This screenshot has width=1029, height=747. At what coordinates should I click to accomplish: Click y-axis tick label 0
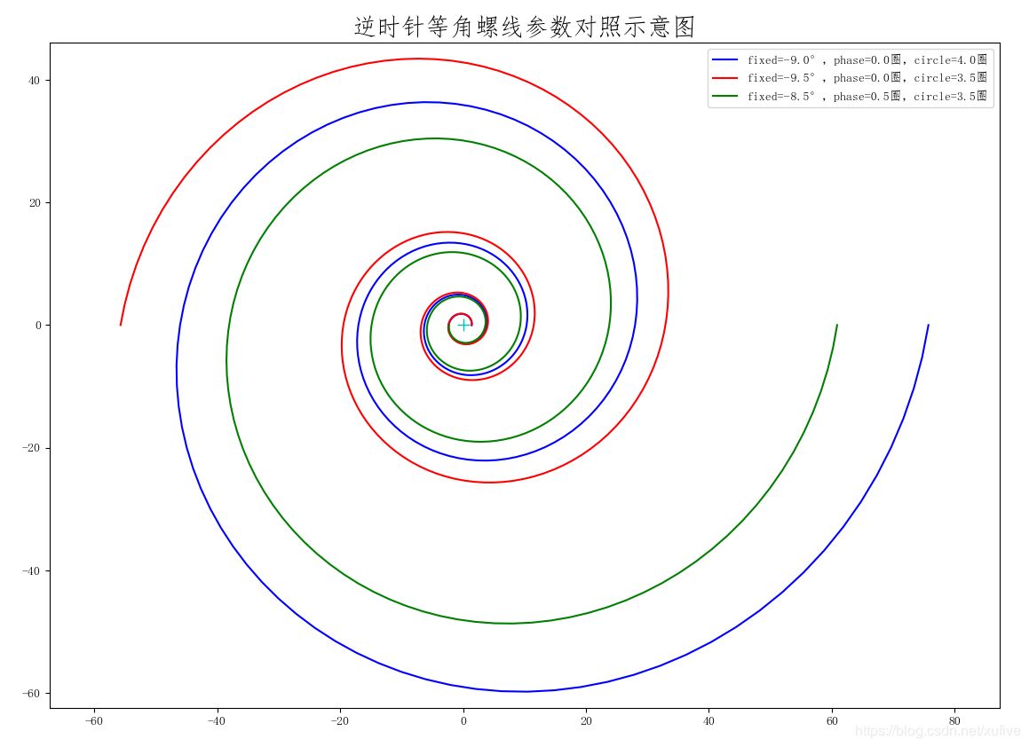[x=38, y=326]
